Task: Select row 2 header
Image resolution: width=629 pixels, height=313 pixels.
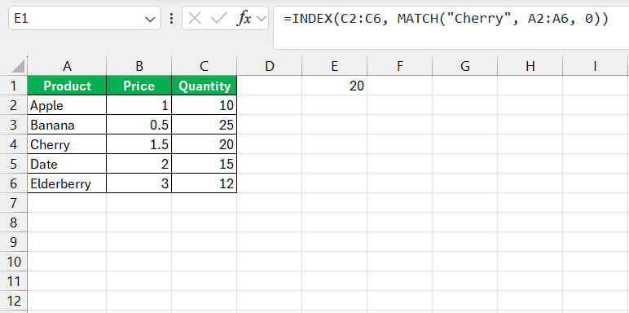Action: [14, 105]
